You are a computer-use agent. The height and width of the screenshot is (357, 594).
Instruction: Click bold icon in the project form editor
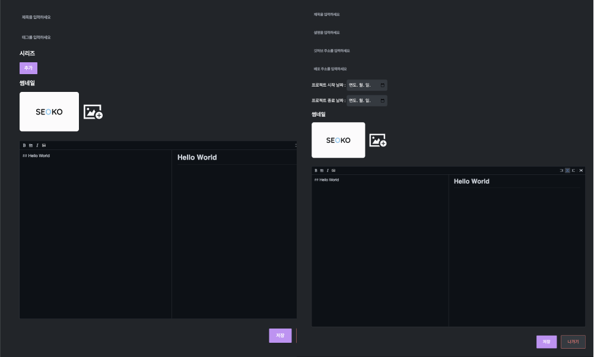[316, 170]
